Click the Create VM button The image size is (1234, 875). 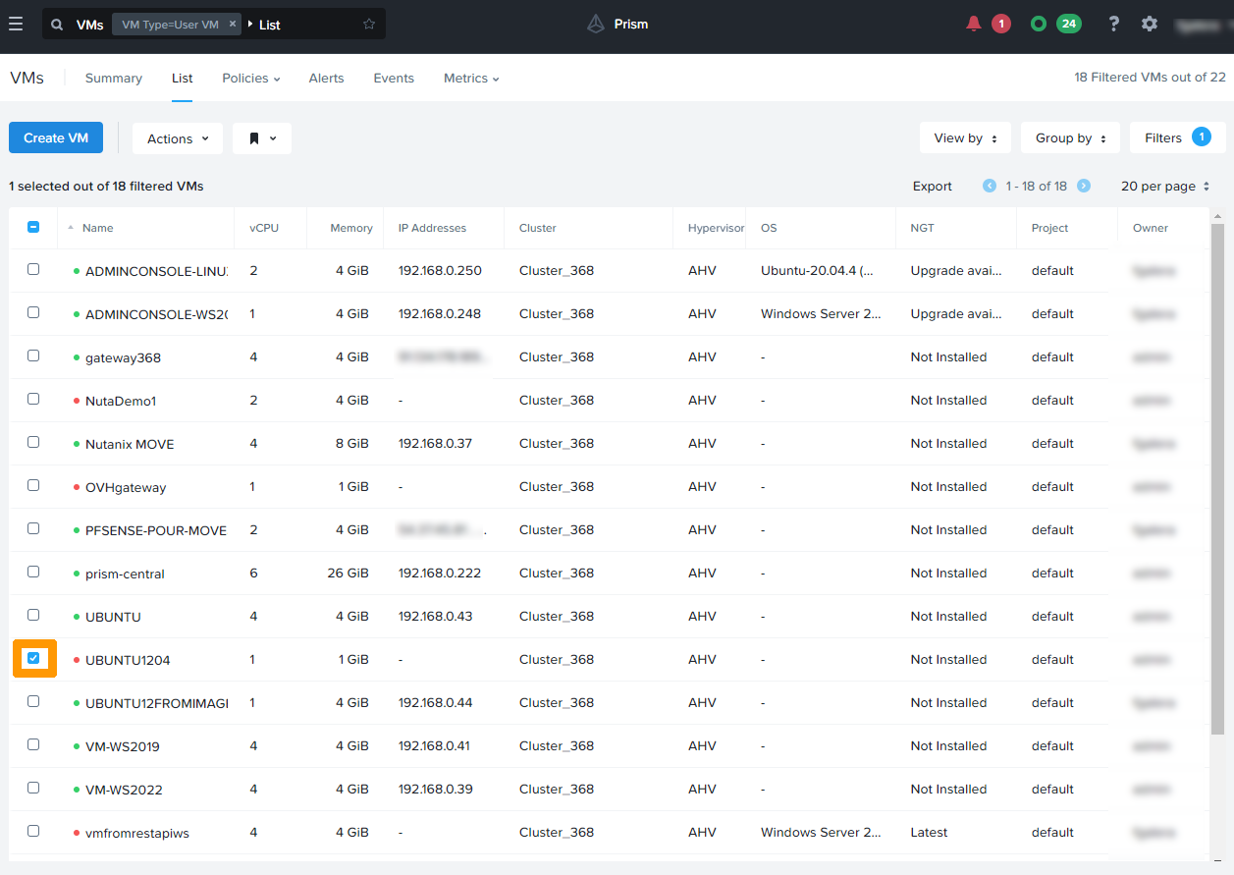(x=56, y=138)
